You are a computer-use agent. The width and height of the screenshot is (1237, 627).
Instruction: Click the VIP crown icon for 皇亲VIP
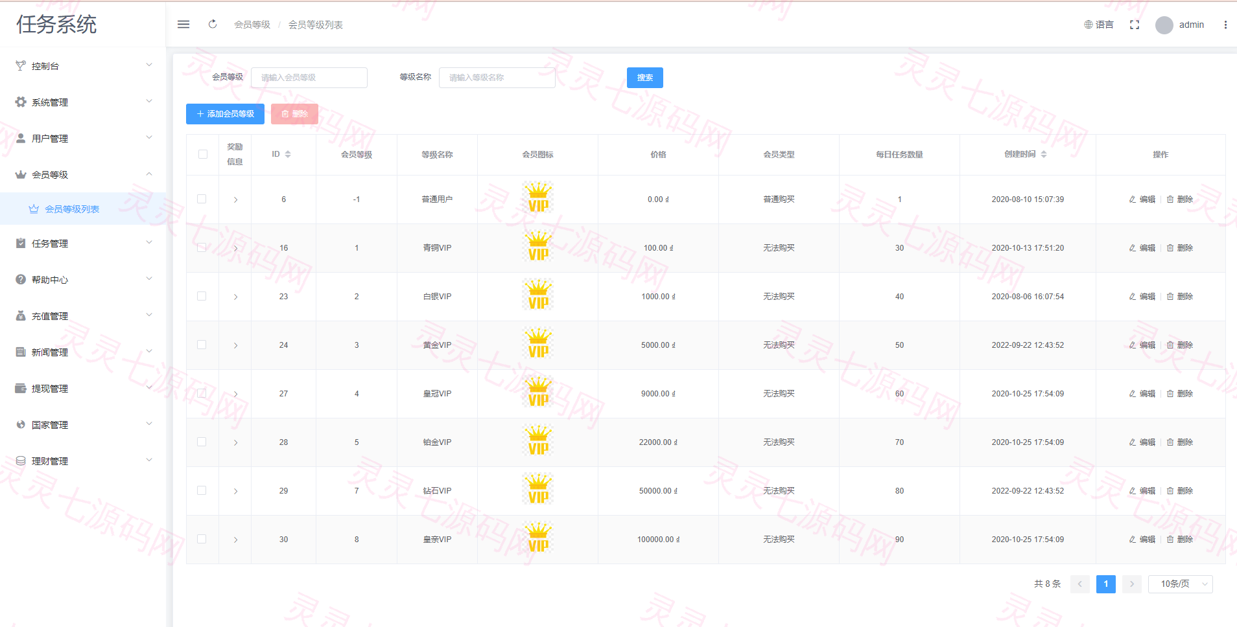click(538, 538)
